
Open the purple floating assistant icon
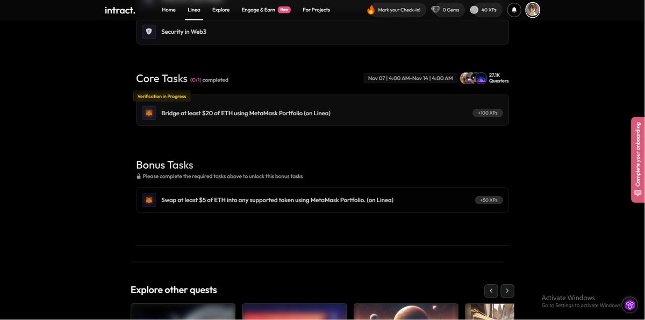630,304
